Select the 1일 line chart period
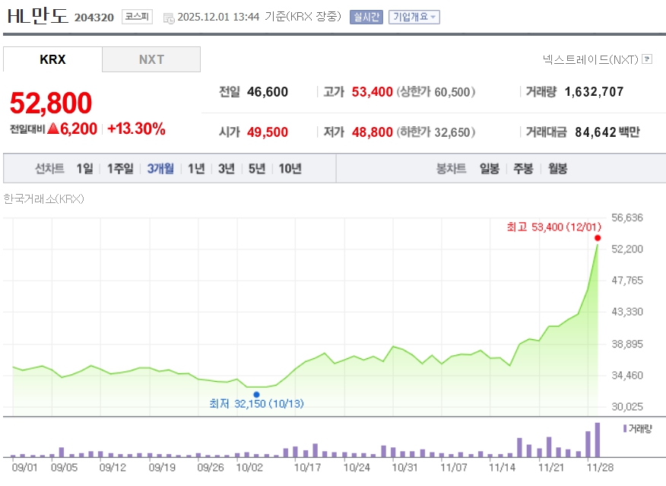This screenshot has width=666, height=486. 84,169
